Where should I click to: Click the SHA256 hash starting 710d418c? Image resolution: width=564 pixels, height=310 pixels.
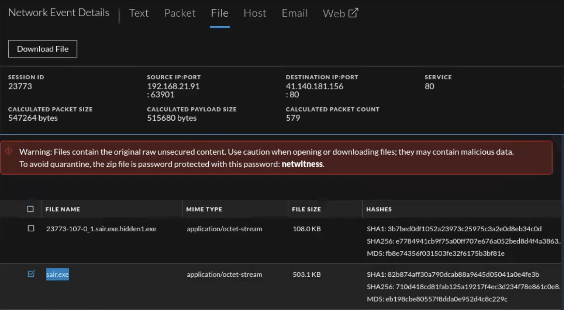pyautogui.click(x=463, y=287)
